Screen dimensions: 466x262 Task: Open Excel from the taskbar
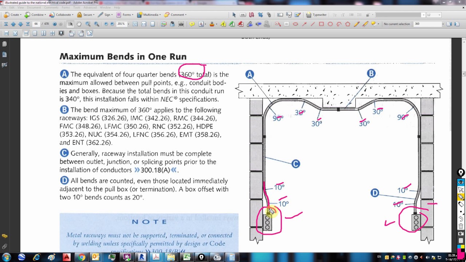tap(187, 258)
